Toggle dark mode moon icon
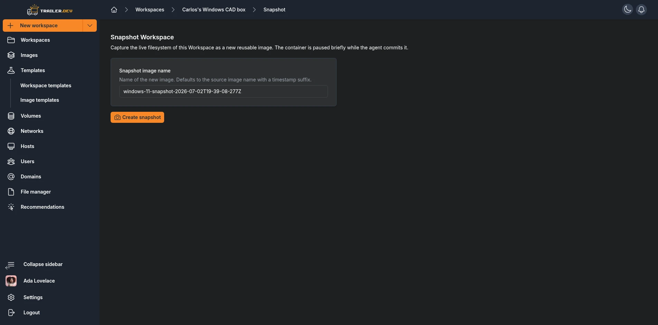658x325 pixels. pyautogui.click(x=628, y=9)
